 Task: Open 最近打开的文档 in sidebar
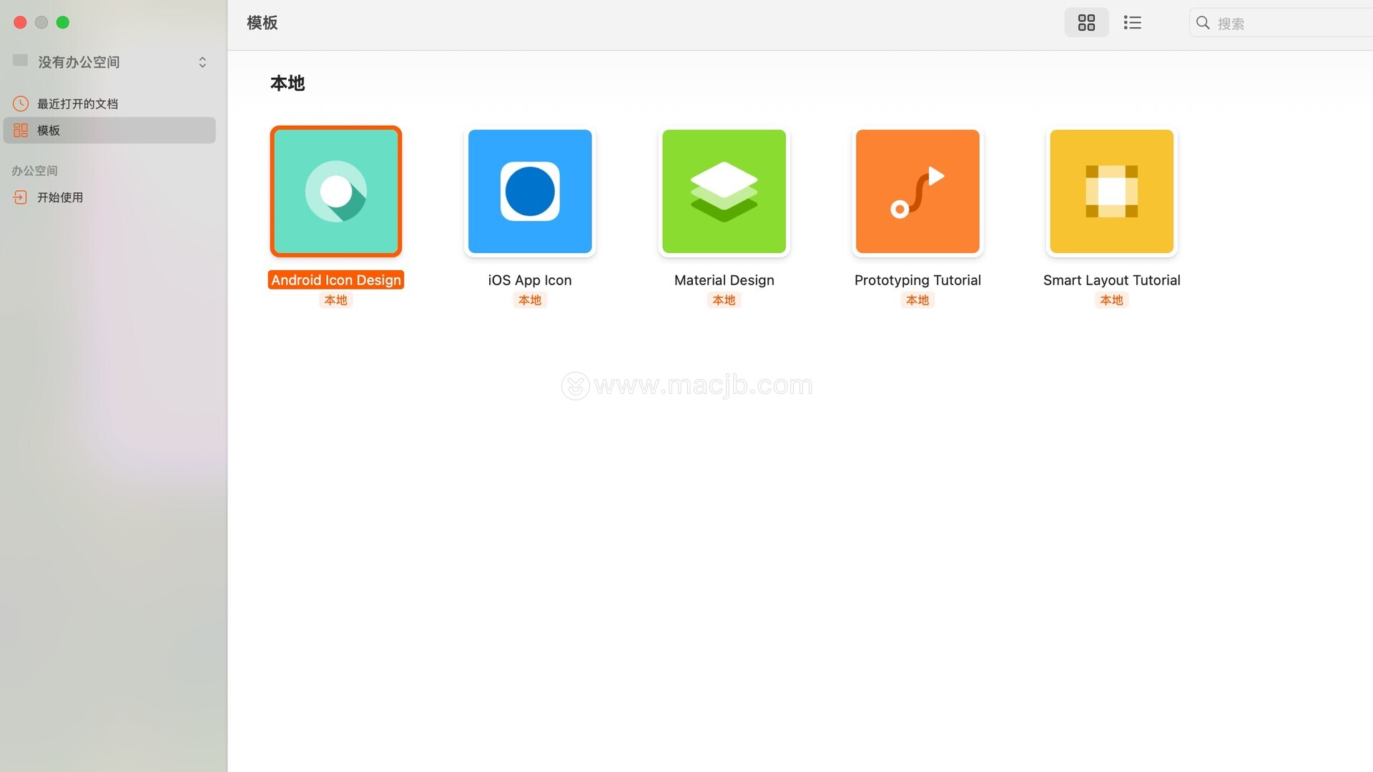77,104
